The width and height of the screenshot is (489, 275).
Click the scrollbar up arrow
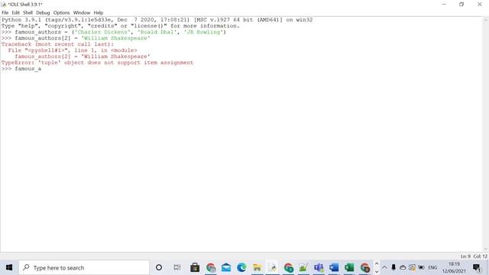click(486, 20)
